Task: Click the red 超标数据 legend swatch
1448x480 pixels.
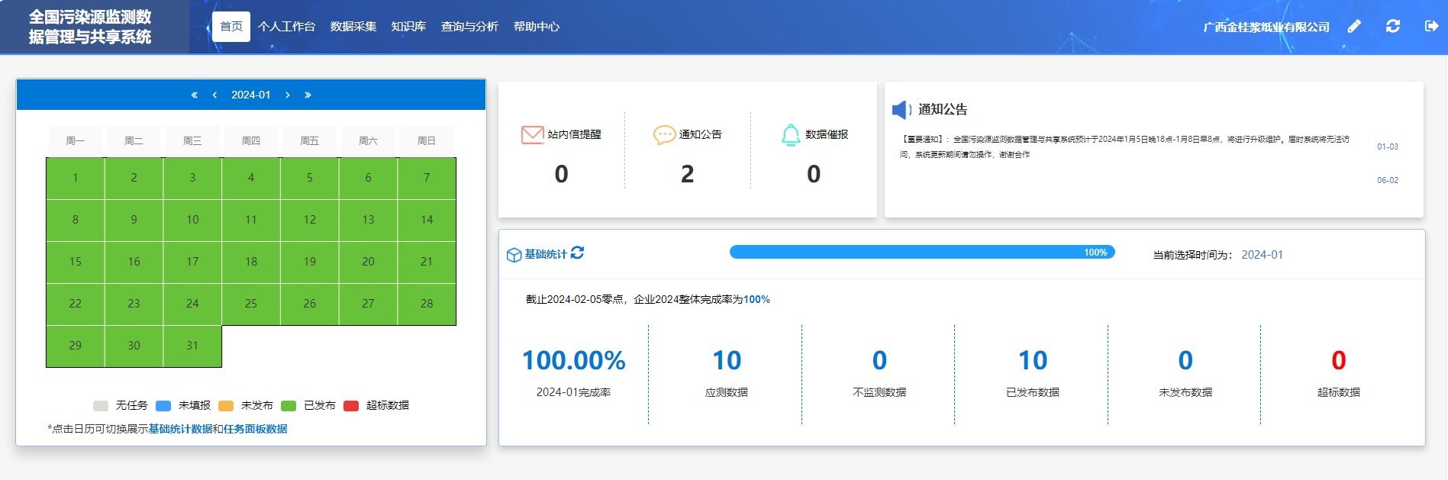Action: 351,406
